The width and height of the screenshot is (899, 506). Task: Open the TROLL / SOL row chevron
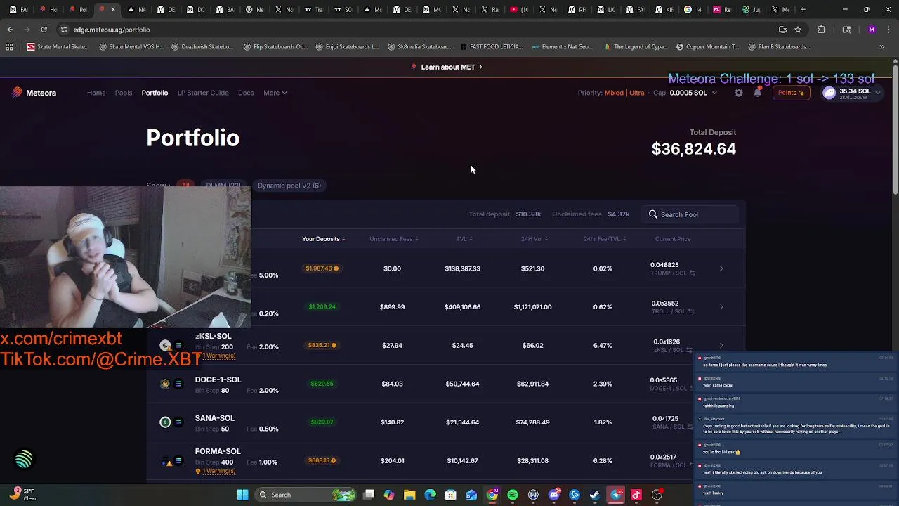pos(721,307)
